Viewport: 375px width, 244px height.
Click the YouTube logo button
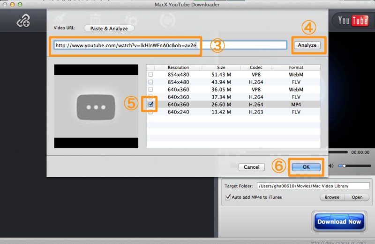pos(353,21)
